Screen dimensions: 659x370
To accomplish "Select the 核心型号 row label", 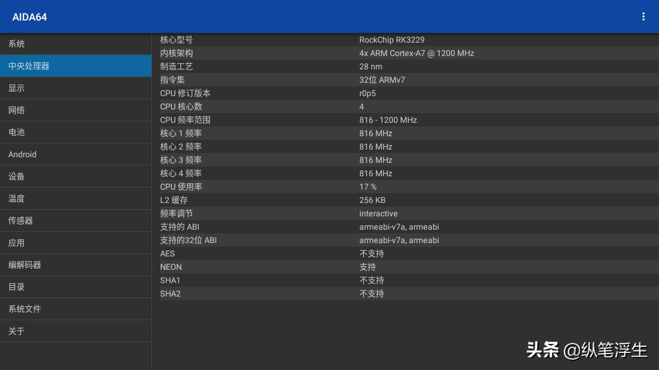I will [177, 40].
